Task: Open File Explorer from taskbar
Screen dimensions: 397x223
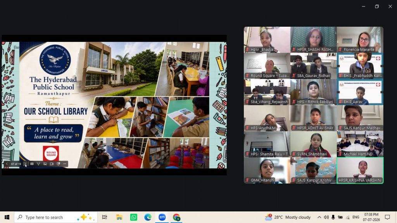Action: [x=119, y=217]
